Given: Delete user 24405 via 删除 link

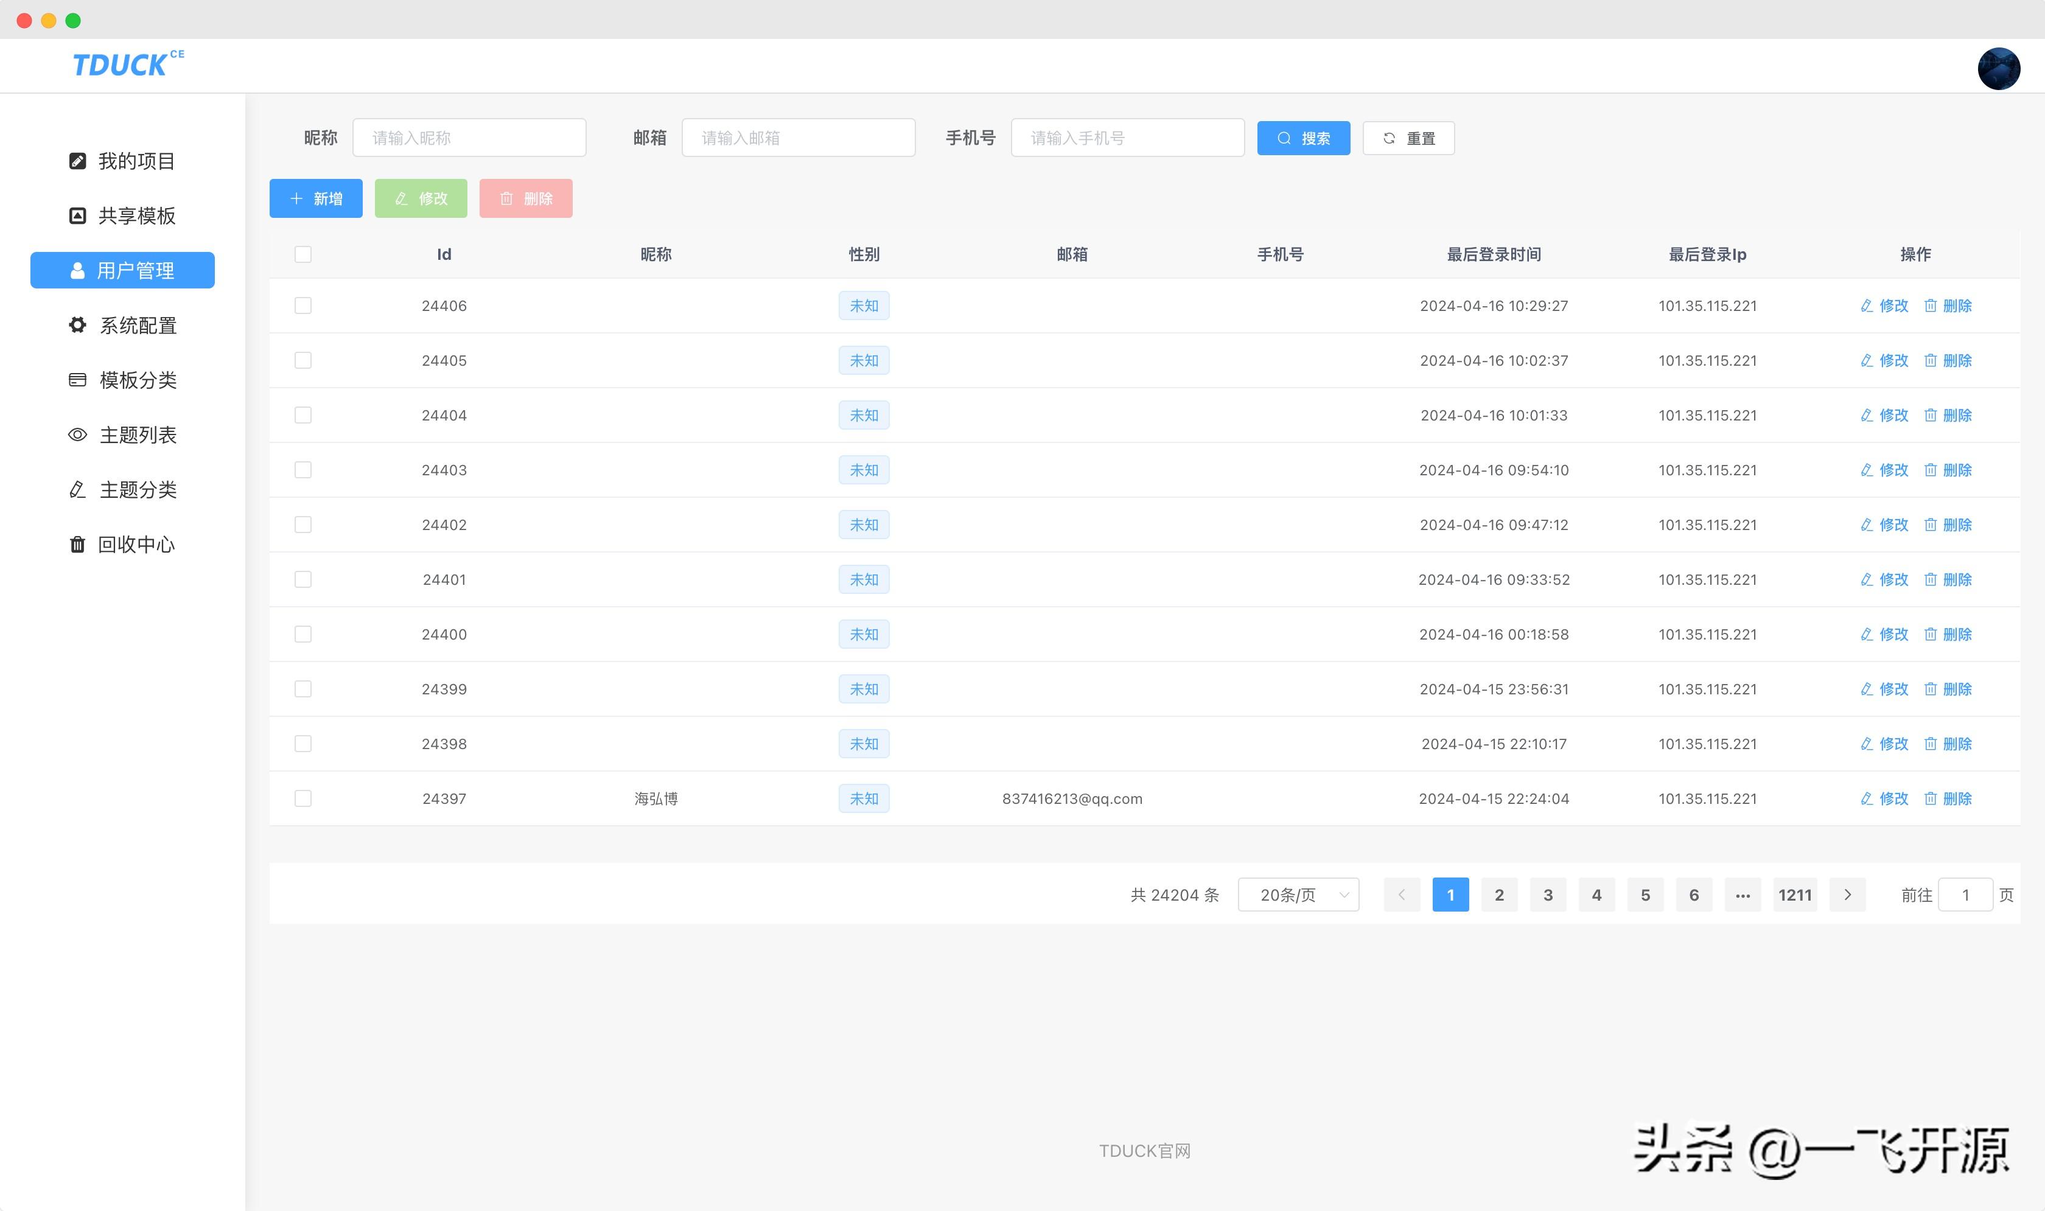Looking at the screenshot, I should point(1948,360).
